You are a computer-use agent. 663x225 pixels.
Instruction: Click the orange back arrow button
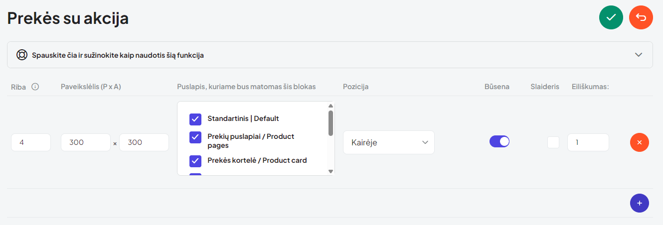pyautogui.click(x=641, y=17)
